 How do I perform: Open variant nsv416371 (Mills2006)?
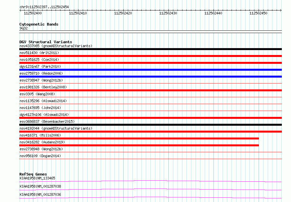40,135
